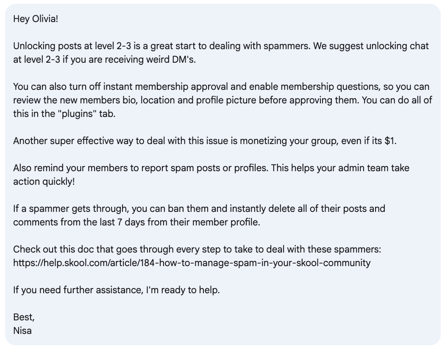Click the quoted word "plugins" in the message
The height and width of the screenshot is (350, 445).
(78, 114)
